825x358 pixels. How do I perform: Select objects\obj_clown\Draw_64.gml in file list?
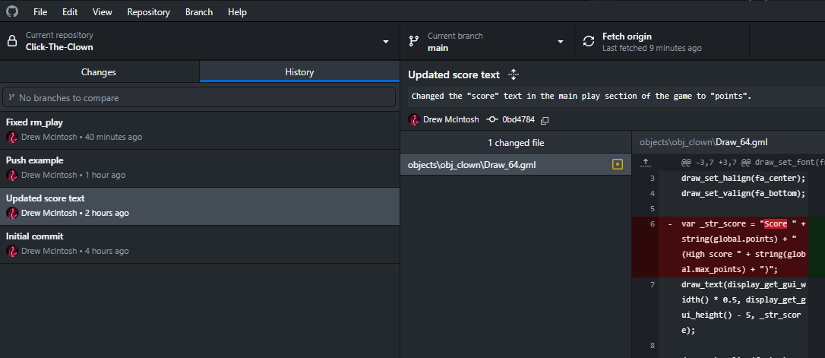tap(516, 165)
